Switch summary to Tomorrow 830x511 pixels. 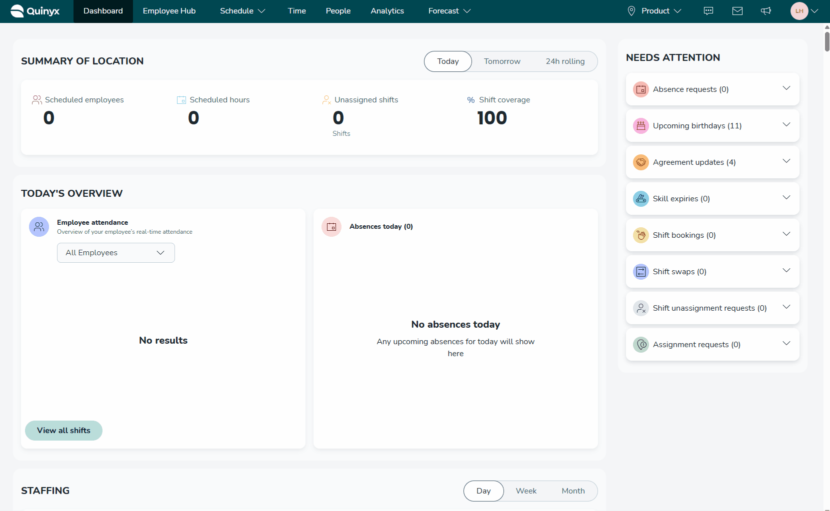click(x=502, y=61)
